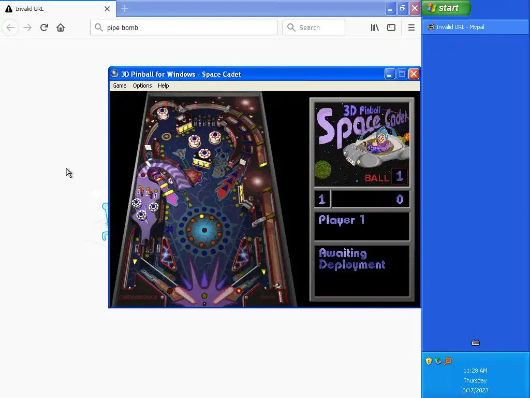The width and height of the screenshot is (530, 398).
Task: Click the security shield tray icon
Action: point(429,361)
